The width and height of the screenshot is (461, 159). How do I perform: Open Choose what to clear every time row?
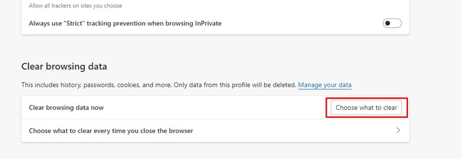coord(215,131)
